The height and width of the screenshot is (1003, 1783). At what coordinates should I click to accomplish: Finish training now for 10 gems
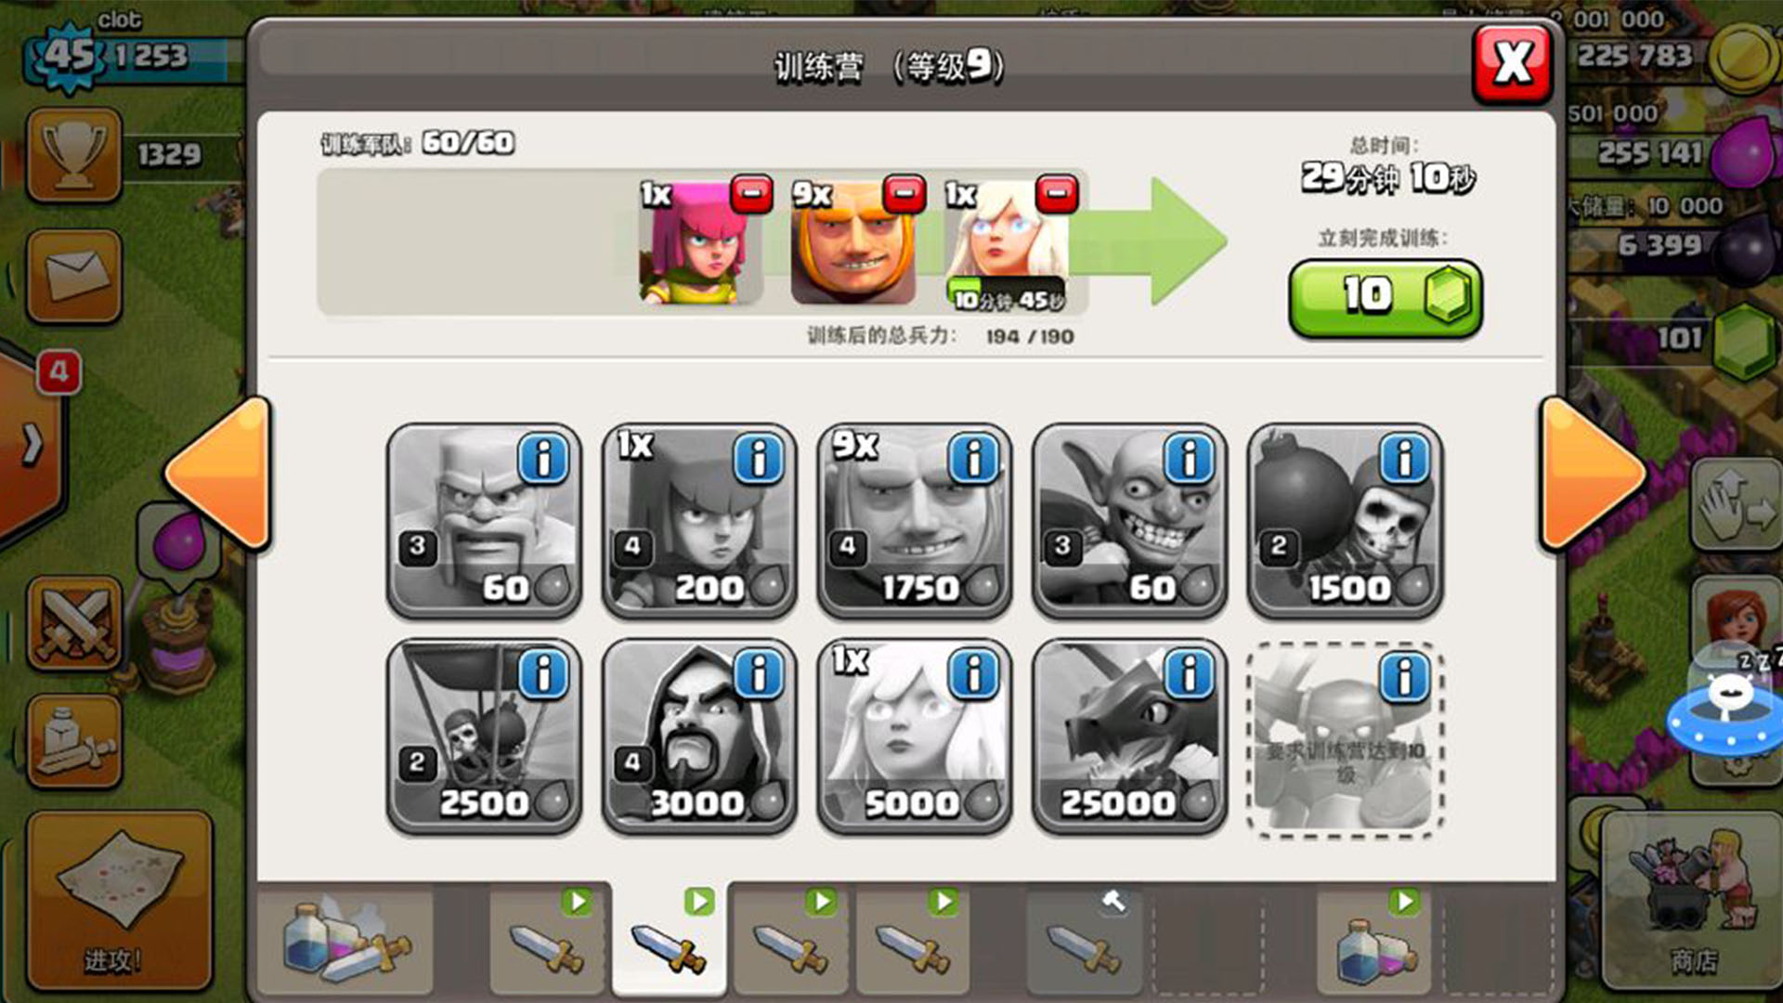(x=1386, y=297)
